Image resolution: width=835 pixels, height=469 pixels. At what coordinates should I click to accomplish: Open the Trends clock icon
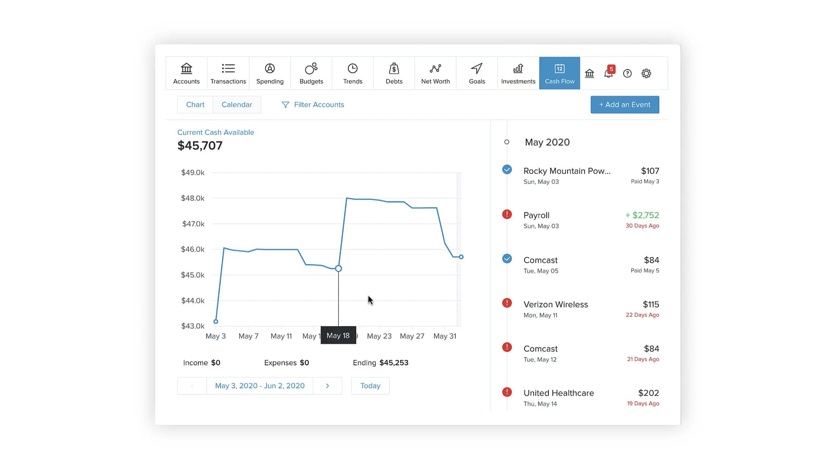(352, 73)
